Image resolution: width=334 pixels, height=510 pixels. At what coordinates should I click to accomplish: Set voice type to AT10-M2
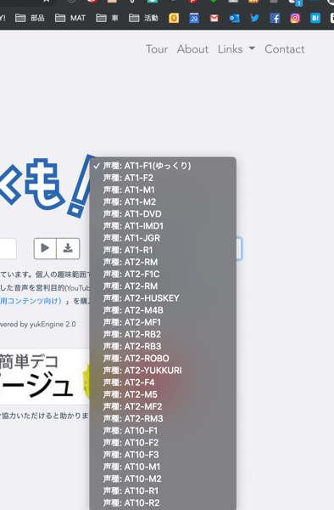pyautogui.click(x=163, y=479)
